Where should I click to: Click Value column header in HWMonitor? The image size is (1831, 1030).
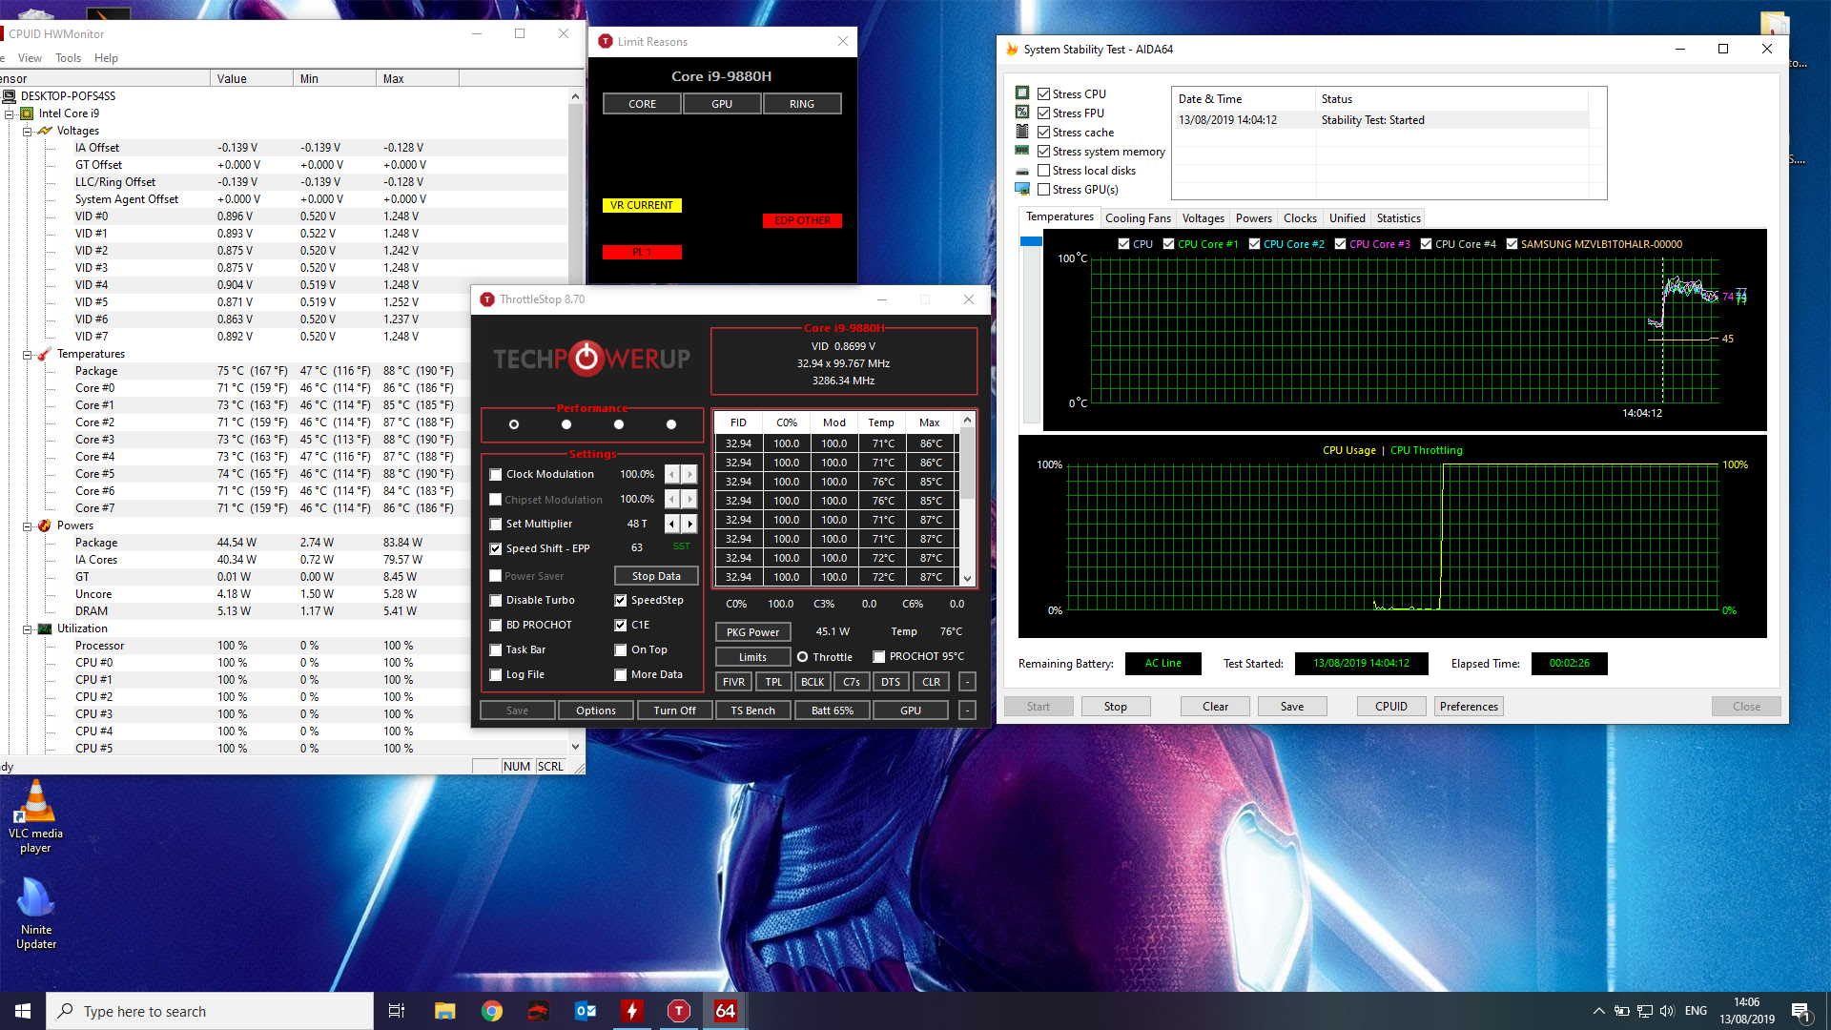[252, 78]
